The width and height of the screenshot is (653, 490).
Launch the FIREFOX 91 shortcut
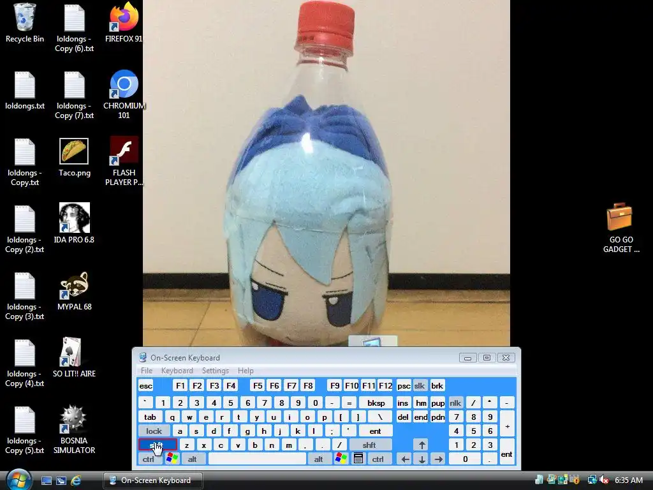coord(124,23)
